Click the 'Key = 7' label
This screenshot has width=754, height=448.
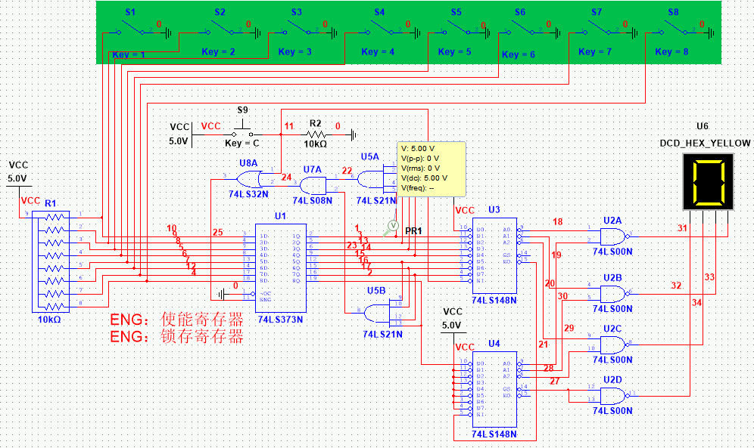pos(595,52)
